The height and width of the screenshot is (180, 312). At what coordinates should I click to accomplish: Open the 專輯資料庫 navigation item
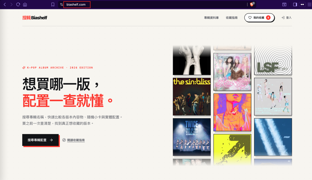[x=211, y=18]
